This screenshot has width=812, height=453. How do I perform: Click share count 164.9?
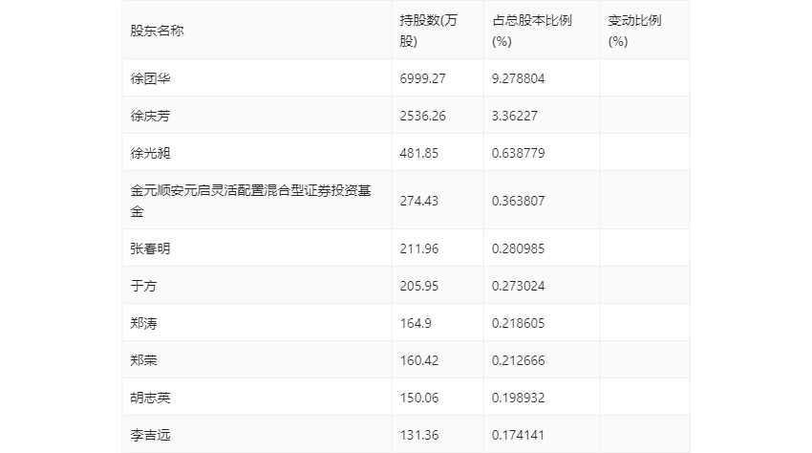pos(416,323)
